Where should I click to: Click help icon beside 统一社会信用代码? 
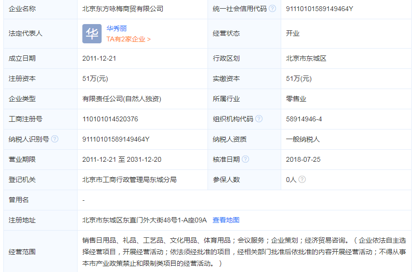(x=272, y=9)
